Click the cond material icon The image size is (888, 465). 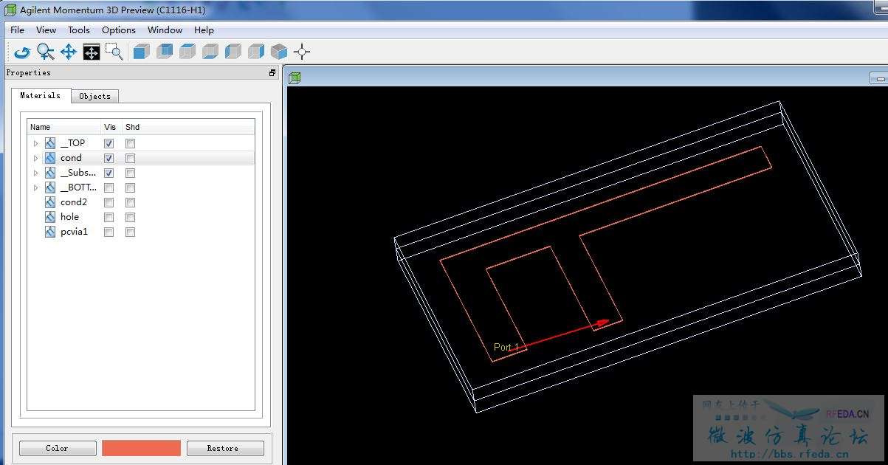pyautogui.click(x=50, y=158)
